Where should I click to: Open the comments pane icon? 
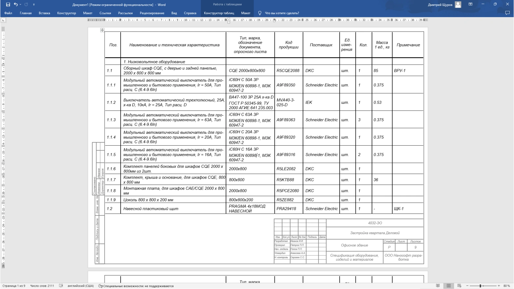point(507,13)
